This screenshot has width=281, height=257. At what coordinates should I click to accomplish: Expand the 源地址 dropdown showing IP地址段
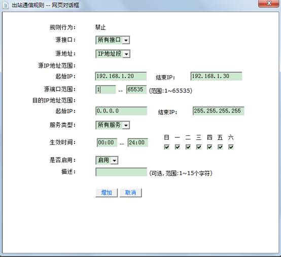pos(113,54)
